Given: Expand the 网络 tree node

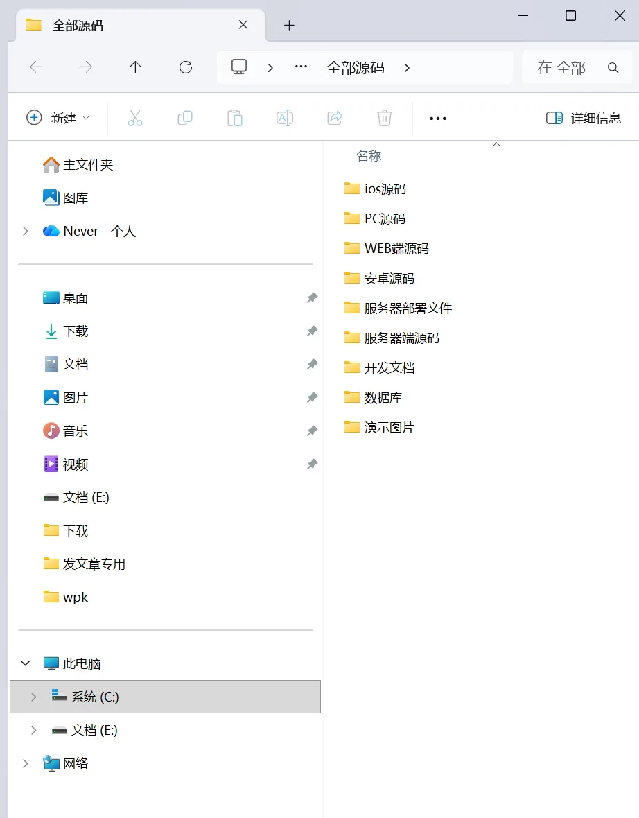Looking at the screenshot, I should (25, 764).
